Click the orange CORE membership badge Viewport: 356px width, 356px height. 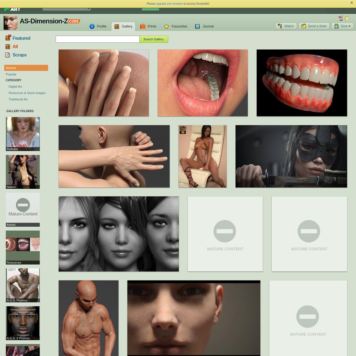click(74, 21)
